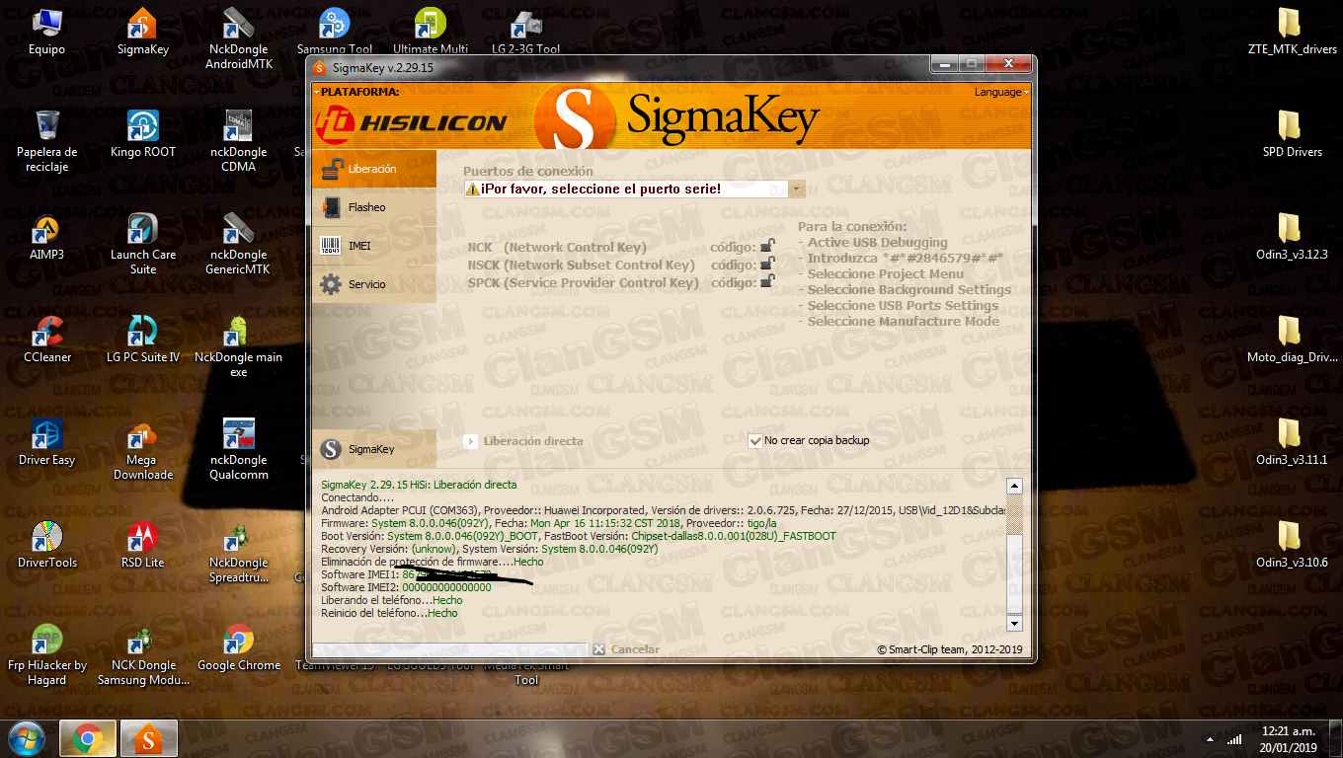The height and width of the screenshot is (758, 1343).
Task: Click the SPCK code lock icon
Action: 767,282
